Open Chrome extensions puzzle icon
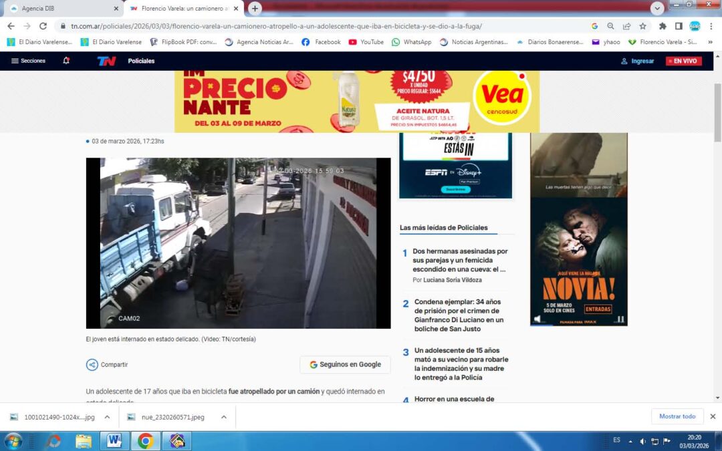722x451 pixels. [663, 26]
